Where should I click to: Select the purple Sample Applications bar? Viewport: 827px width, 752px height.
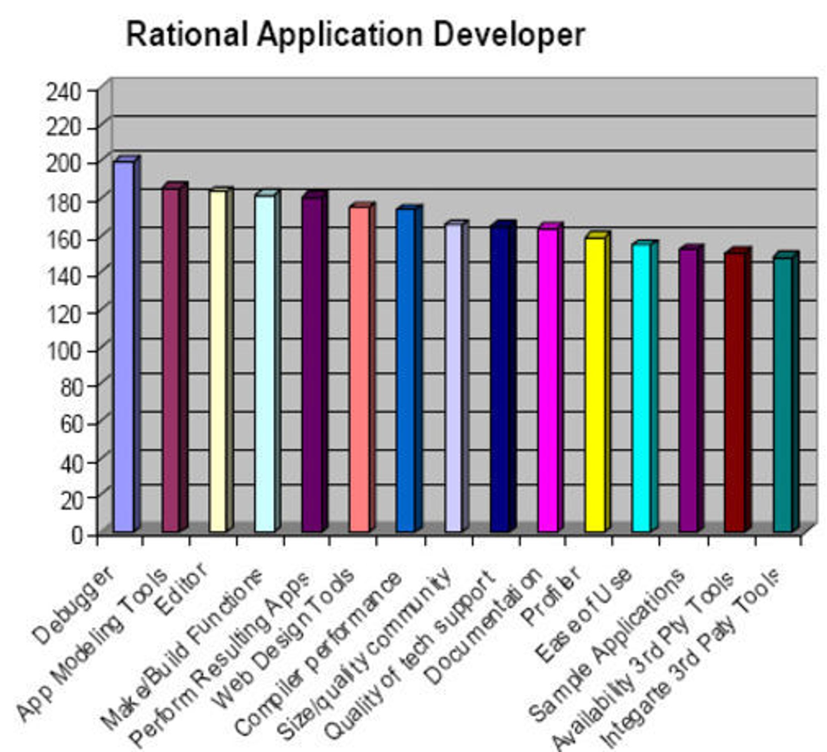pyautogui.click(x=691, y=388)
